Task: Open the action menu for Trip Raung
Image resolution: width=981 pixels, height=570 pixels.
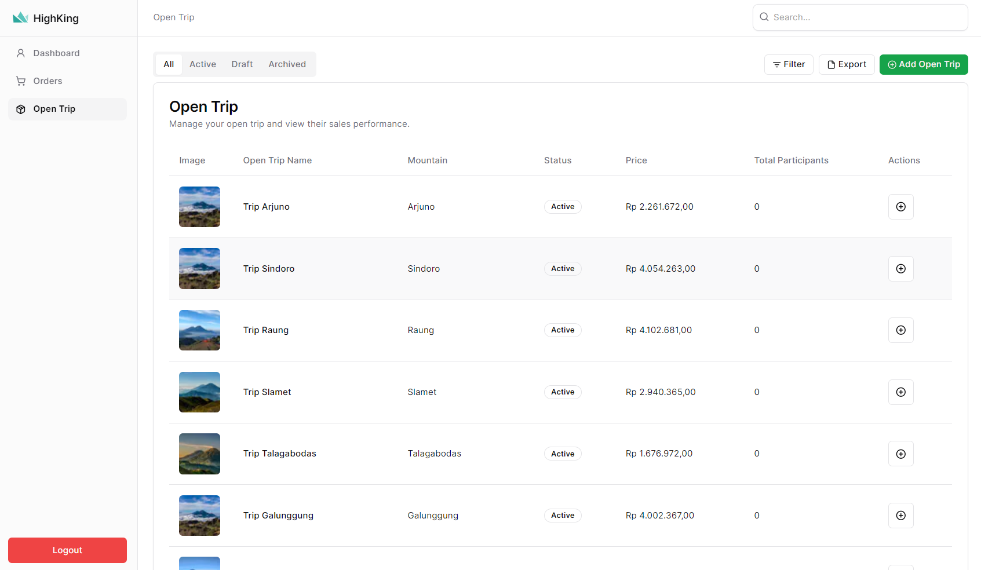Action: [900, 330]
